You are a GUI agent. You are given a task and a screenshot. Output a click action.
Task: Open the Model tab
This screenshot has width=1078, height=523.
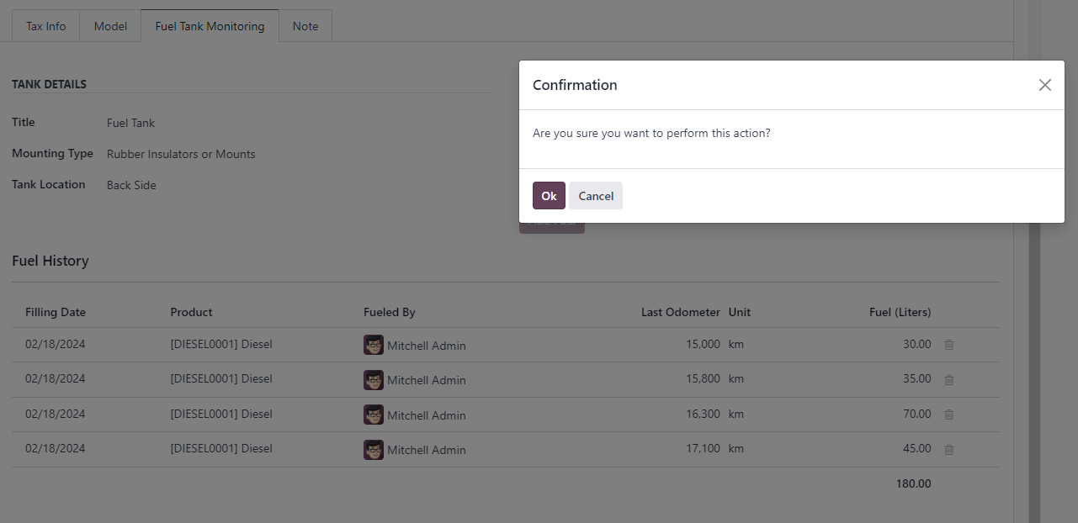point(110,26)
